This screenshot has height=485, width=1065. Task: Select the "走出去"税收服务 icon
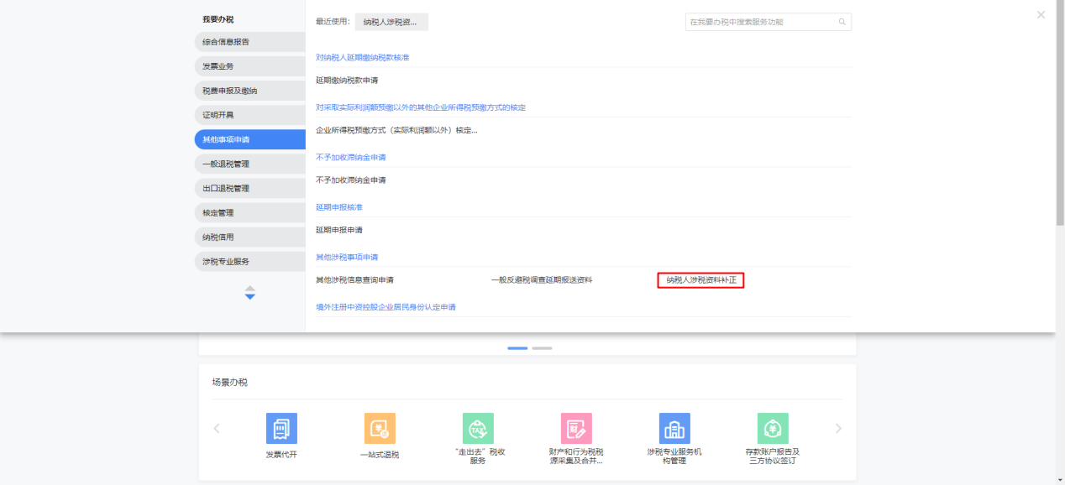478,428
